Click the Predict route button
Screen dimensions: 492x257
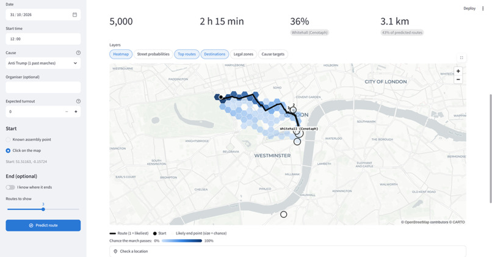[x=43, y=225]
